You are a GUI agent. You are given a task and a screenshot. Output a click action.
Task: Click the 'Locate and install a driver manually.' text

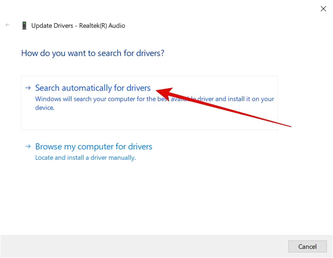[86, 158]
